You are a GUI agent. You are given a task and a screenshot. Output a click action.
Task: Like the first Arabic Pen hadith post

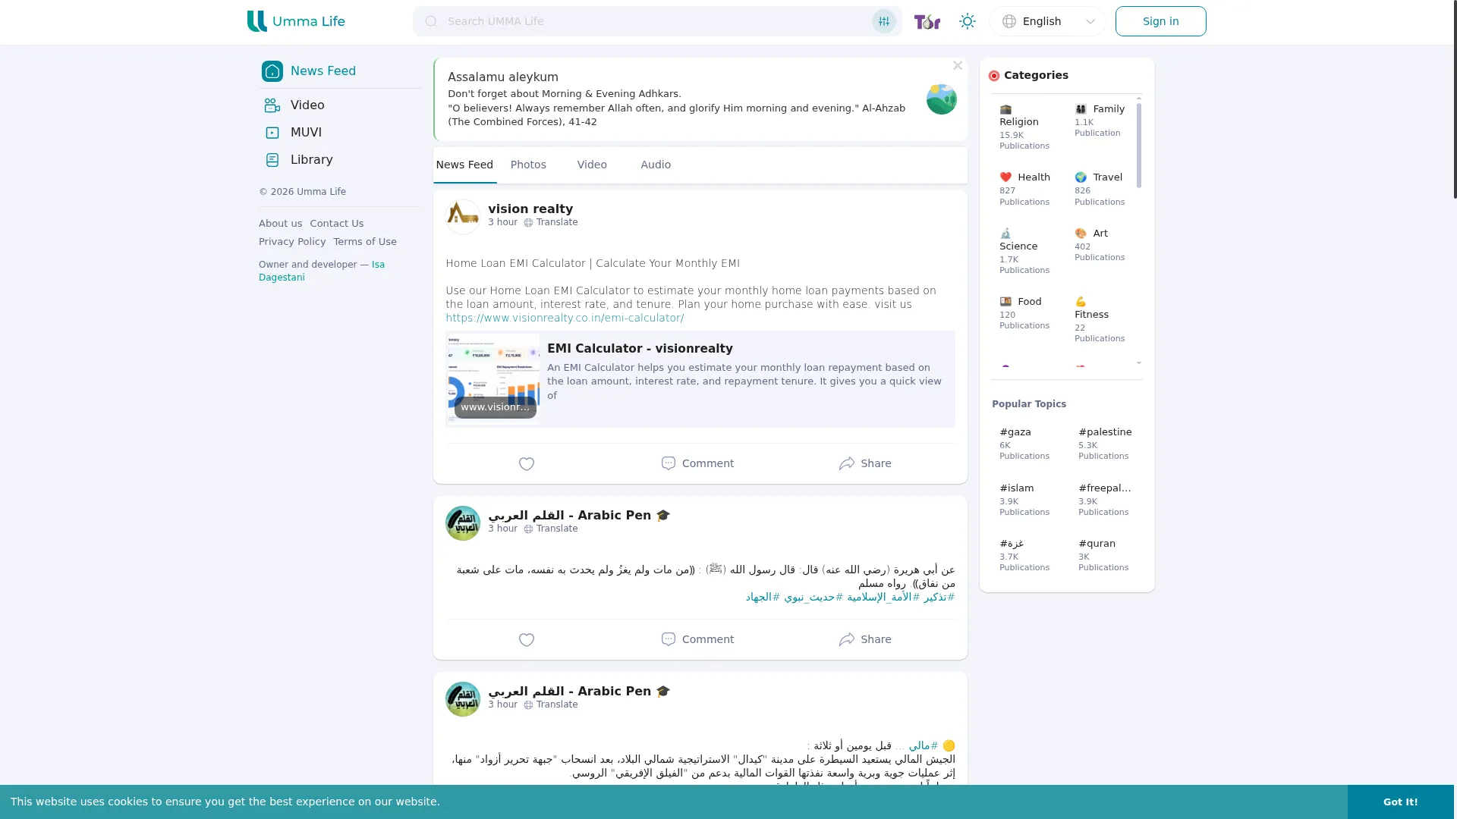point(527,639)
